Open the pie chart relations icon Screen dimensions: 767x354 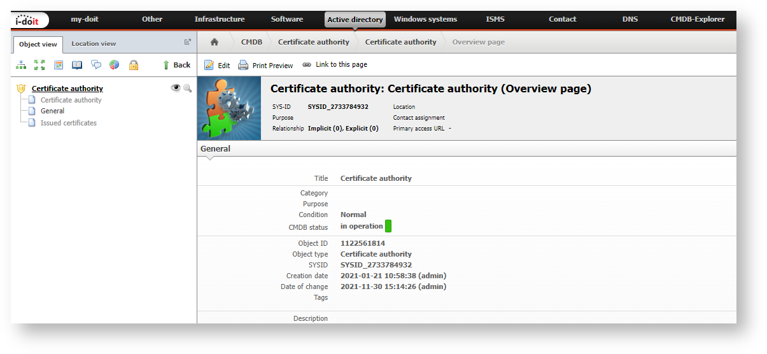click(x=115, y=65)
